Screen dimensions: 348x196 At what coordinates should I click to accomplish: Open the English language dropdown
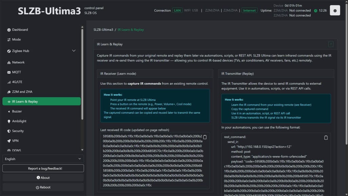43,159
